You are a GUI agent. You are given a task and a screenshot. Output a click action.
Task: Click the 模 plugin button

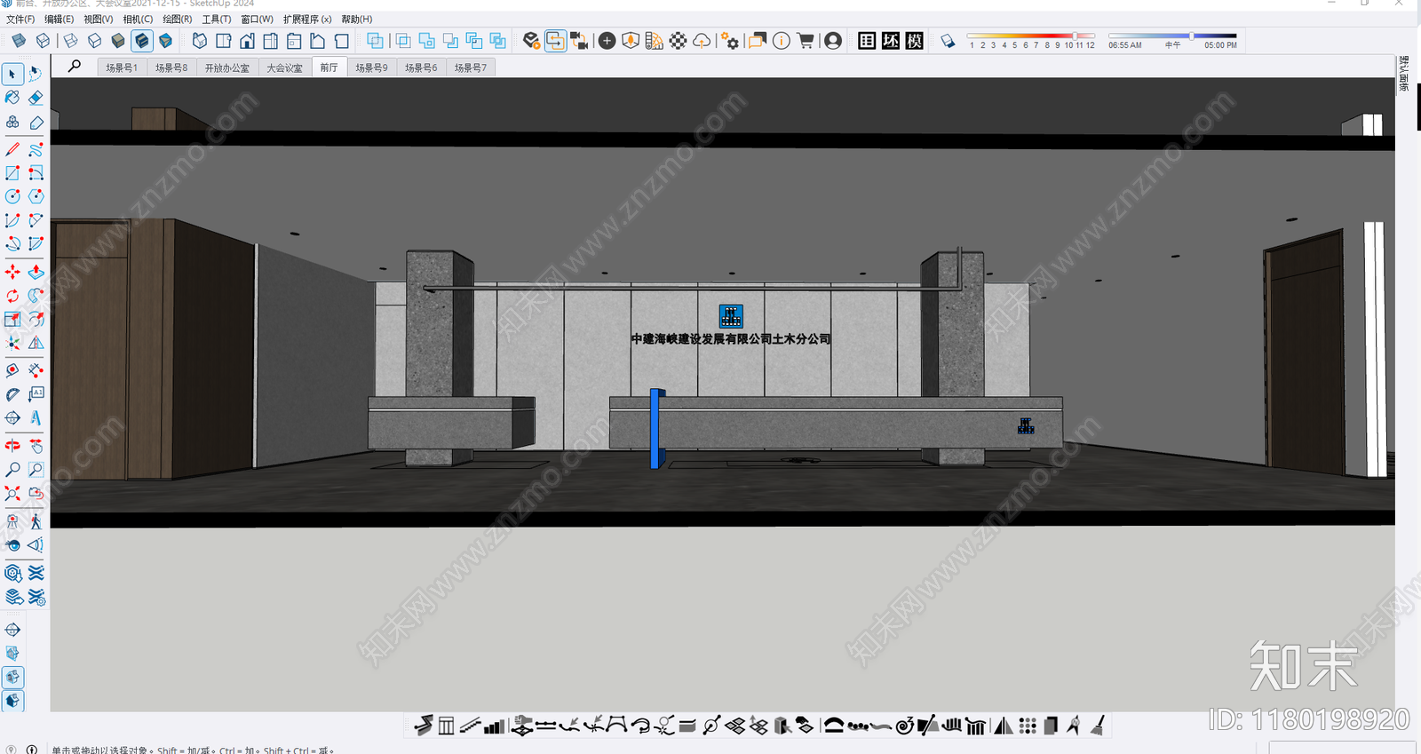915,41
